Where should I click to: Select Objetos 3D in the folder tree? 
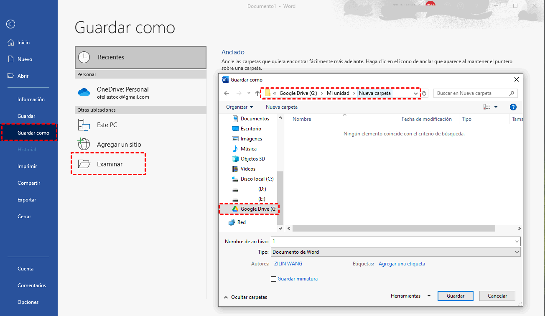(x=248, y=159)
